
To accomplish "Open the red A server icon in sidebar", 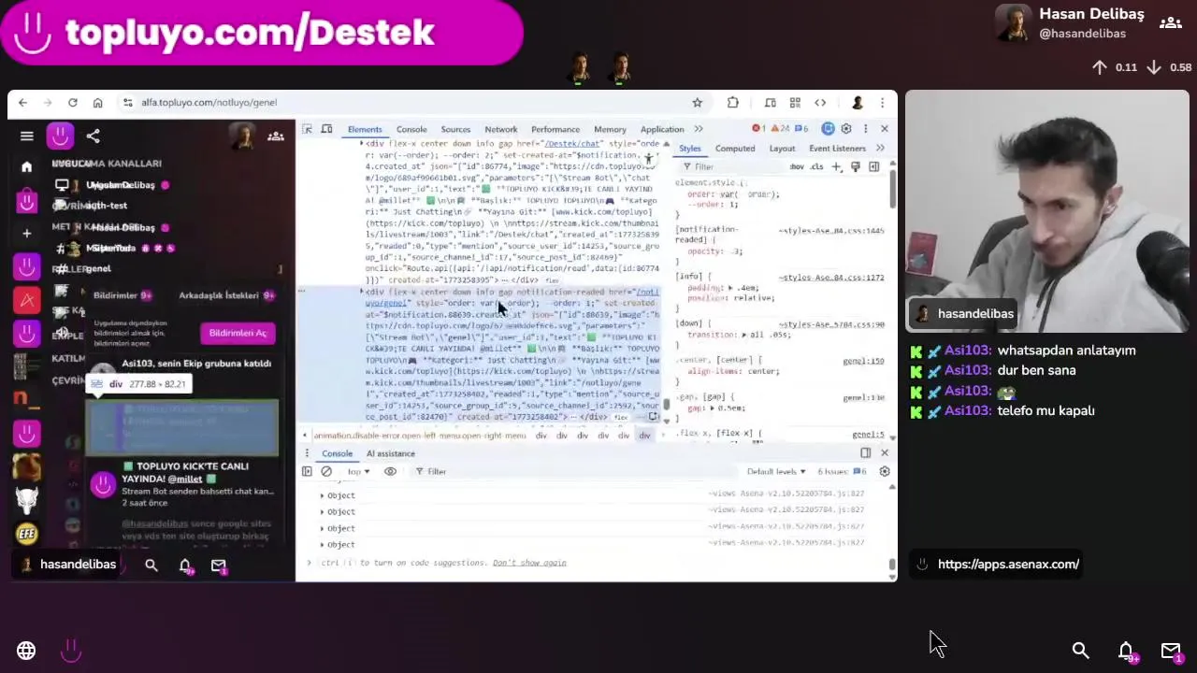I will tap(26, 300).
